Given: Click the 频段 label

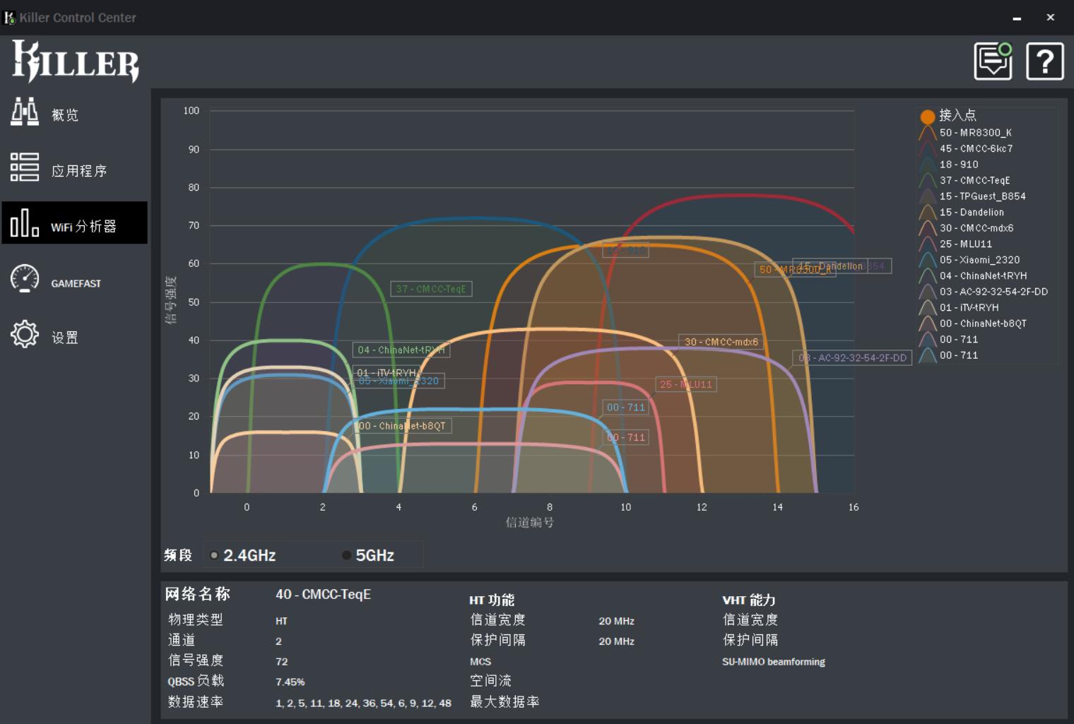Looking at the screenshot, I should (x=178, y=555).
